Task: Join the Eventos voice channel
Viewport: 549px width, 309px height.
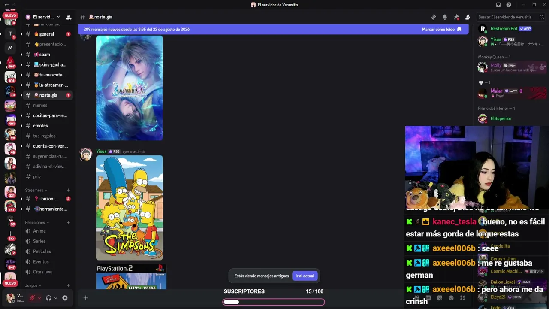Action: [x=48, y=262]
